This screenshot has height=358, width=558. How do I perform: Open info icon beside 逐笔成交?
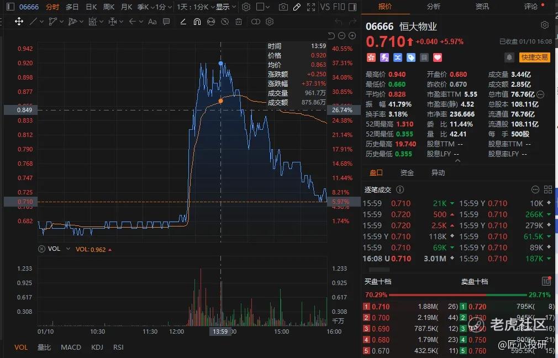pyautogui.click(x=400, y=189)
